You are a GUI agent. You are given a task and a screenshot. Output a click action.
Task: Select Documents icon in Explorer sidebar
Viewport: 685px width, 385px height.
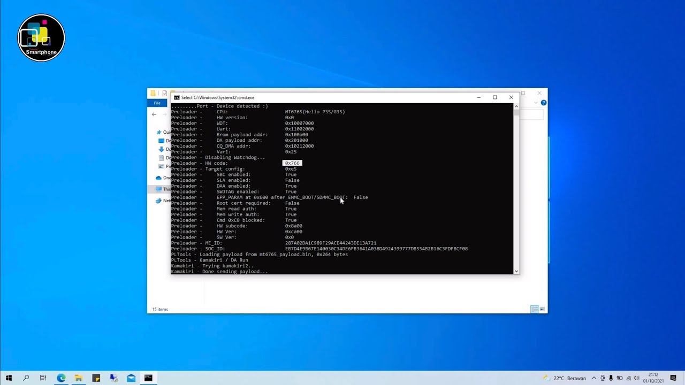click(162, 158)
